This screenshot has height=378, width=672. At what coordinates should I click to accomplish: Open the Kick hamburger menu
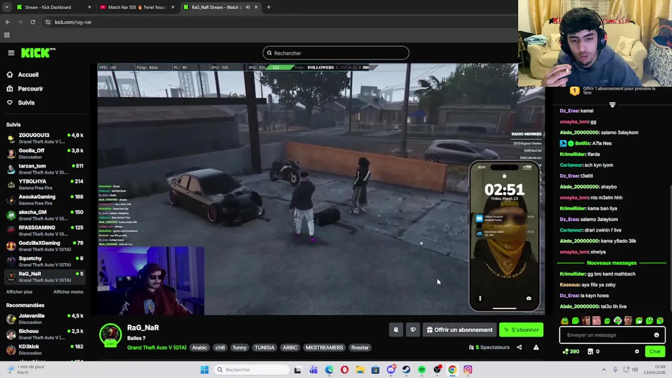[11, 53]
